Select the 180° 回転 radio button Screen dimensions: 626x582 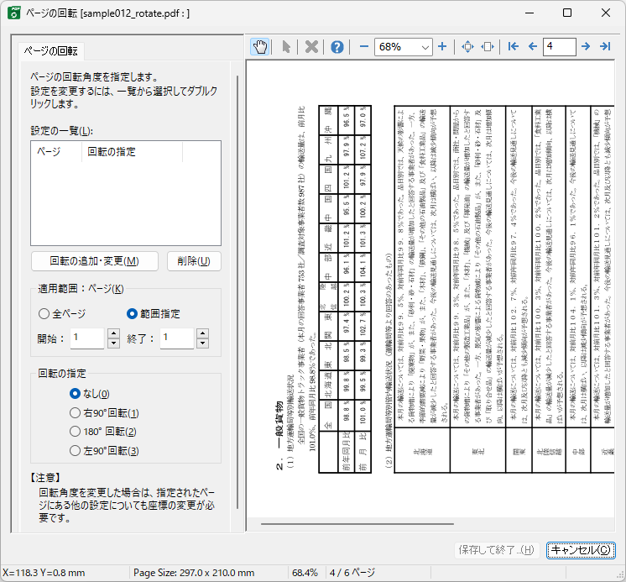tap(76, 432)
